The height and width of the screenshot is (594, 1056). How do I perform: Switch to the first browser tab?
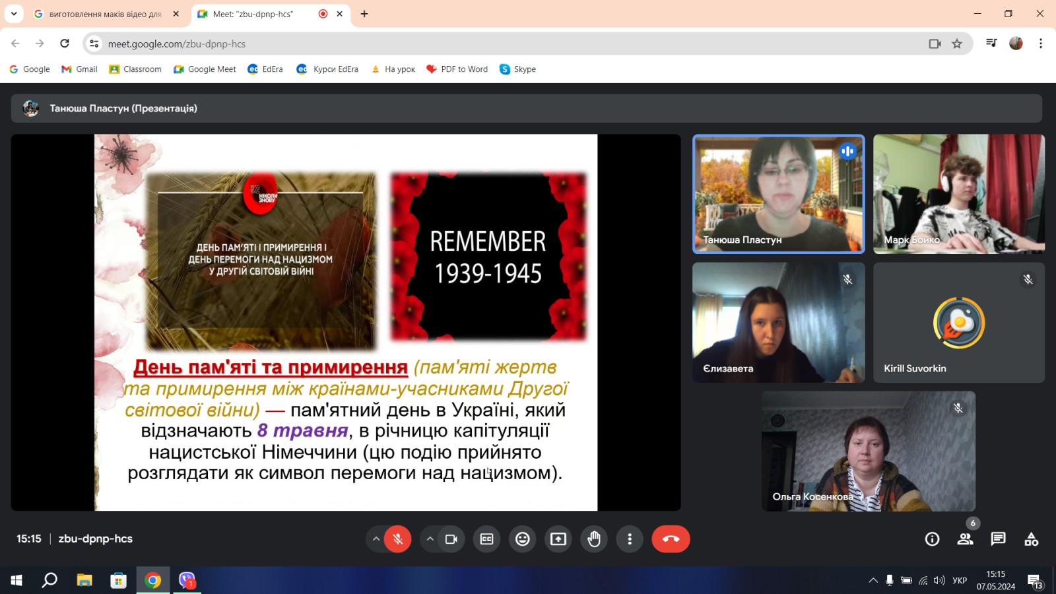pyautogui.click(x=106, y=14)
